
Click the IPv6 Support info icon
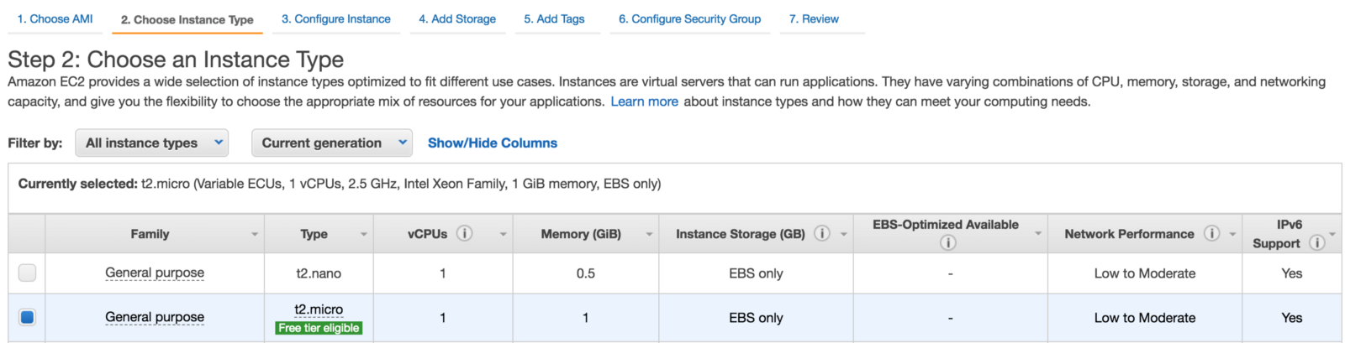1317,242
